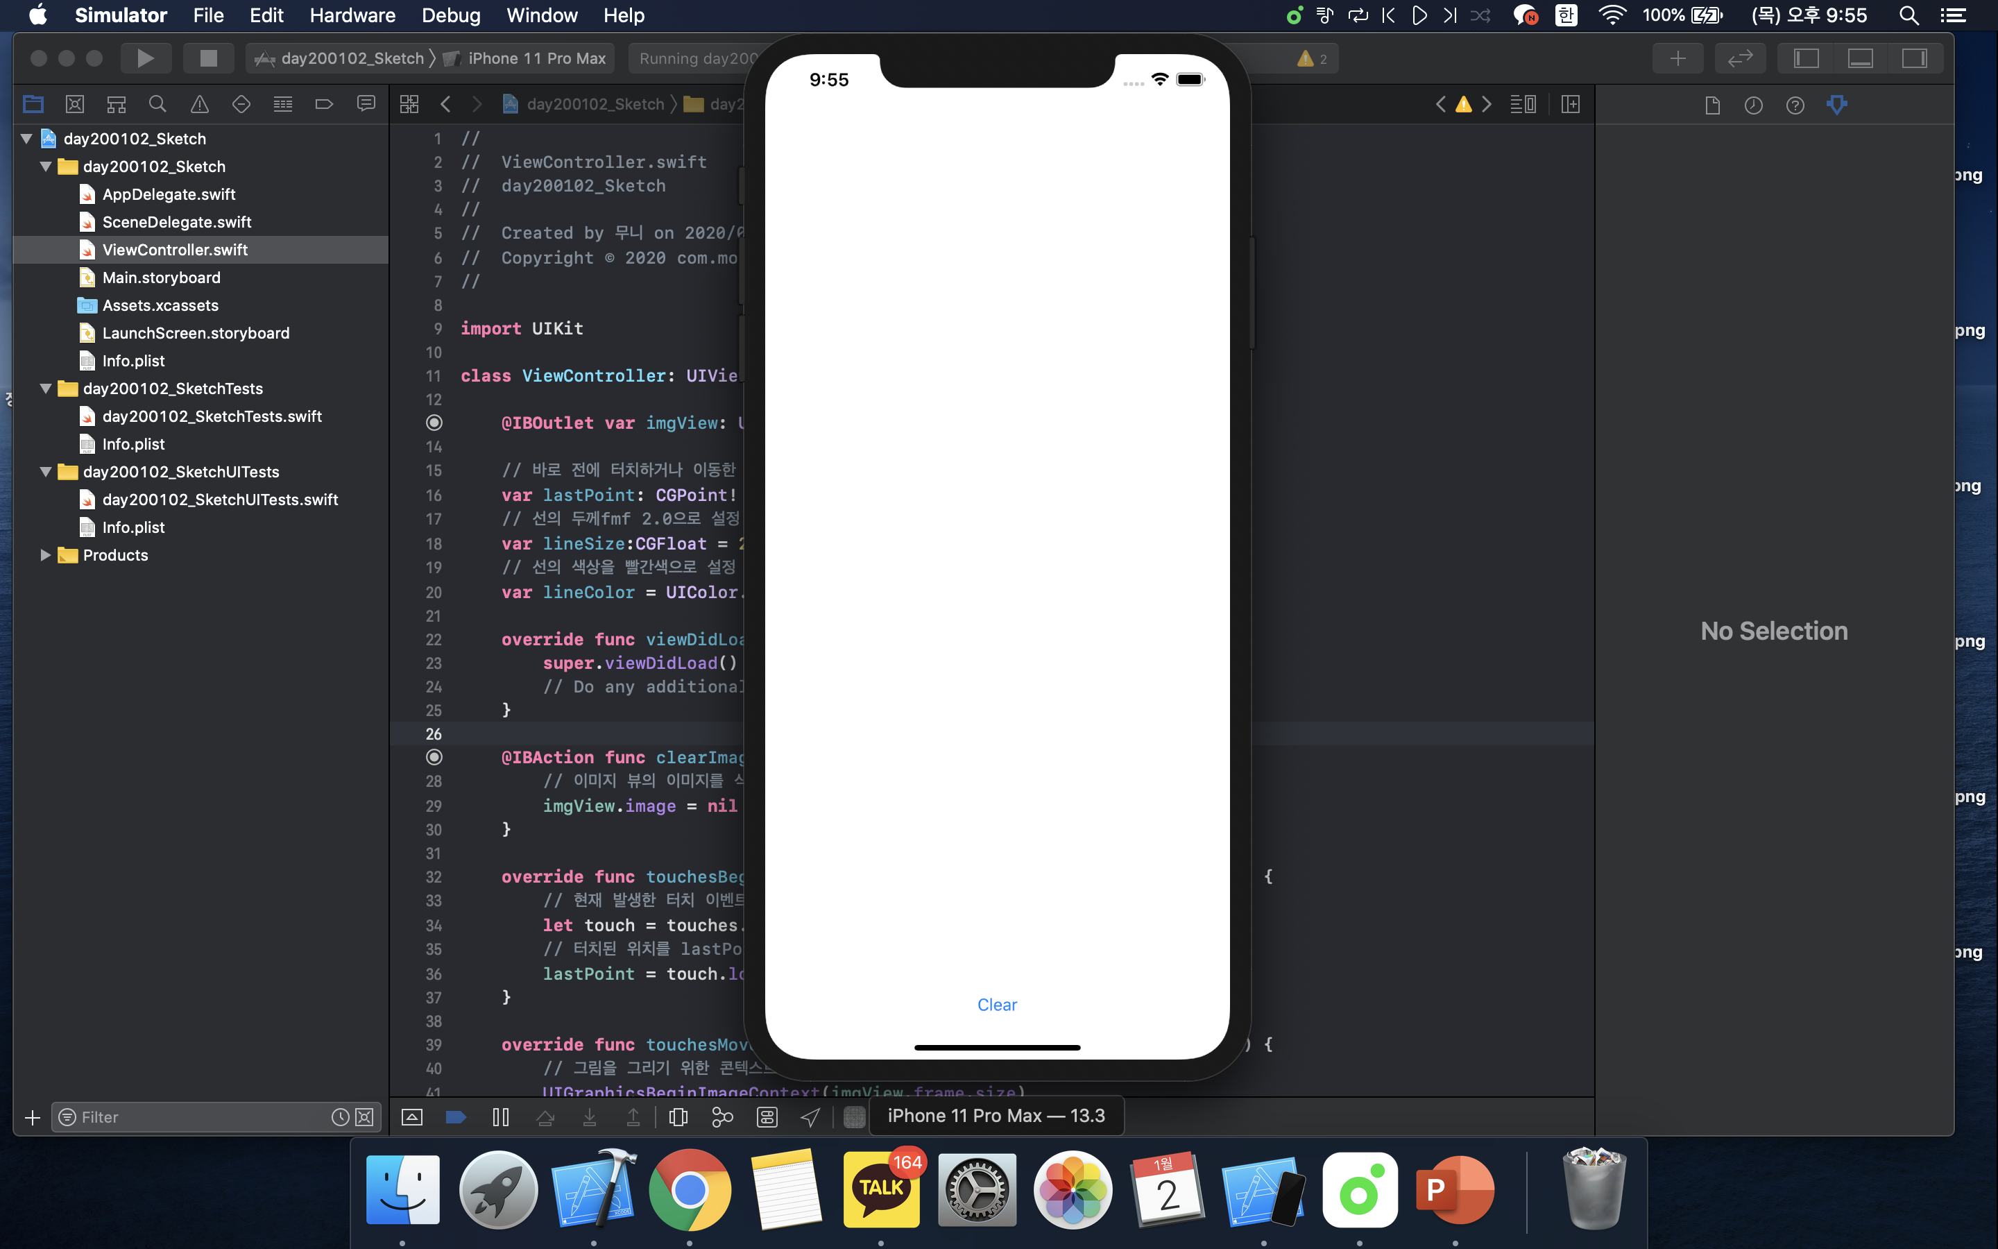Open the Issue navigator warning icon
This screenshot has width=1998, height=1249.
point(199,104)
